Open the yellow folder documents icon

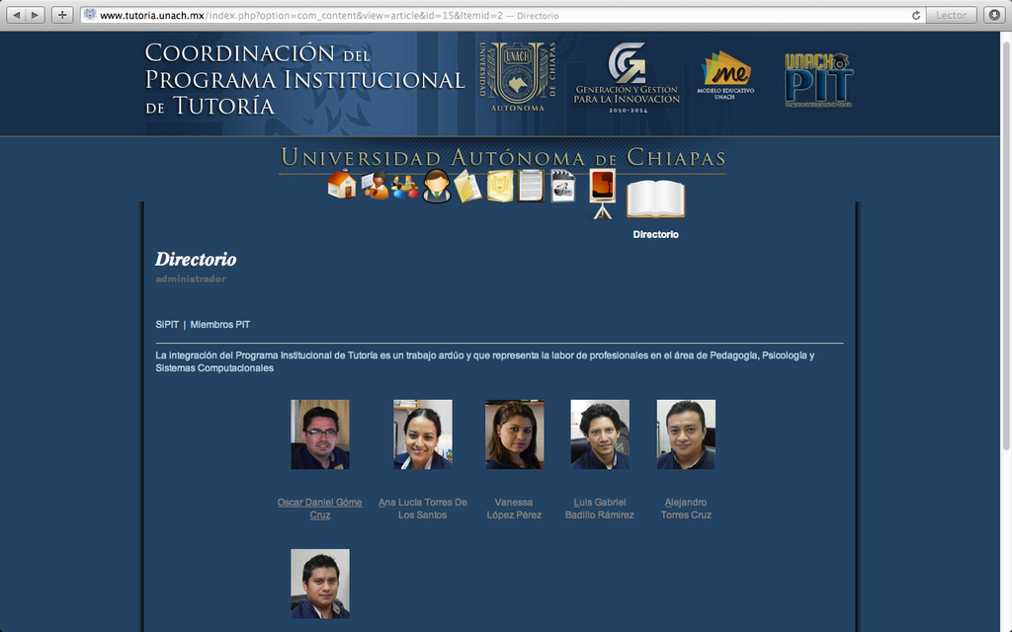coord(467,187)
